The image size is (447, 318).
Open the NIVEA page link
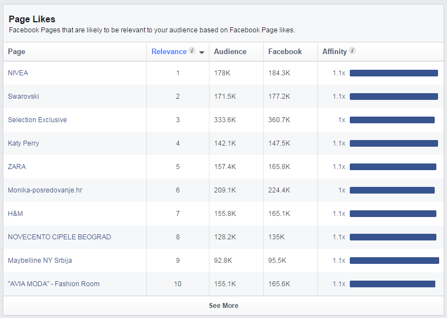[18, 73]
